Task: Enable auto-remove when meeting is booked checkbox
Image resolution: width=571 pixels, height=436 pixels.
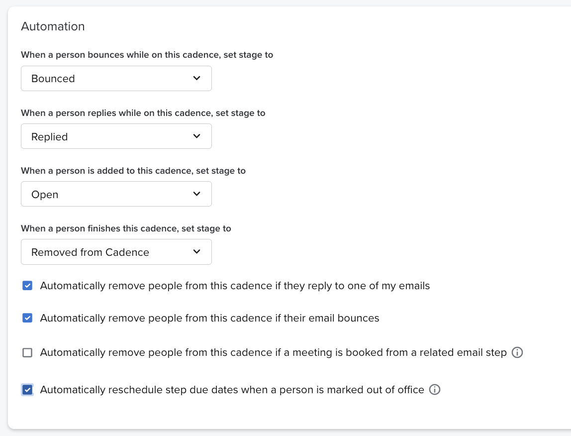Action: (27, 353)
